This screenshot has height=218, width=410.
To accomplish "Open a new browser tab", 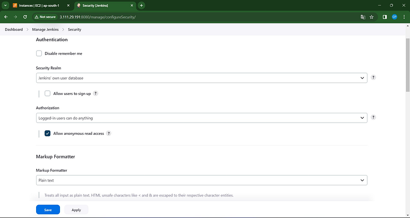I will click(x=141, y=6).
